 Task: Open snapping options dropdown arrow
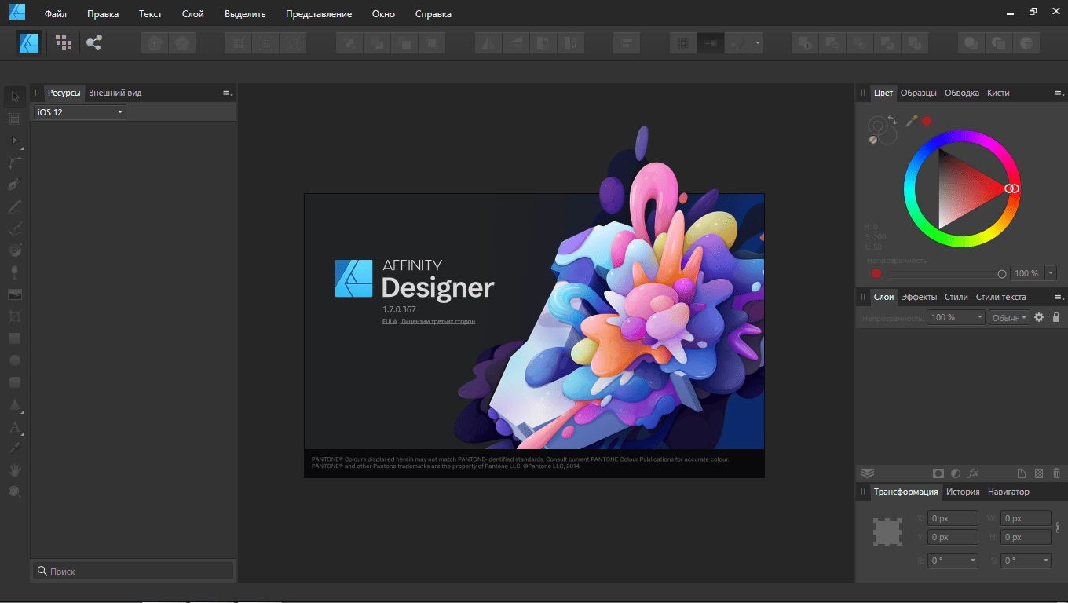point(757,42)
